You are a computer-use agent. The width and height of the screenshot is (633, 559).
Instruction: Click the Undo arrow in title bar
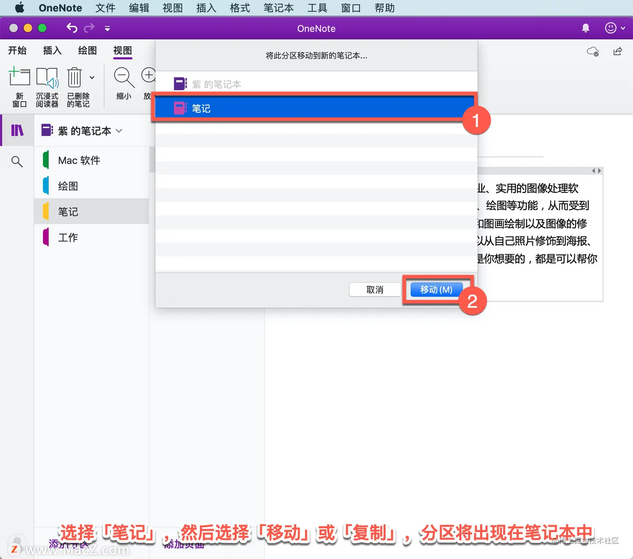(72, 28)
